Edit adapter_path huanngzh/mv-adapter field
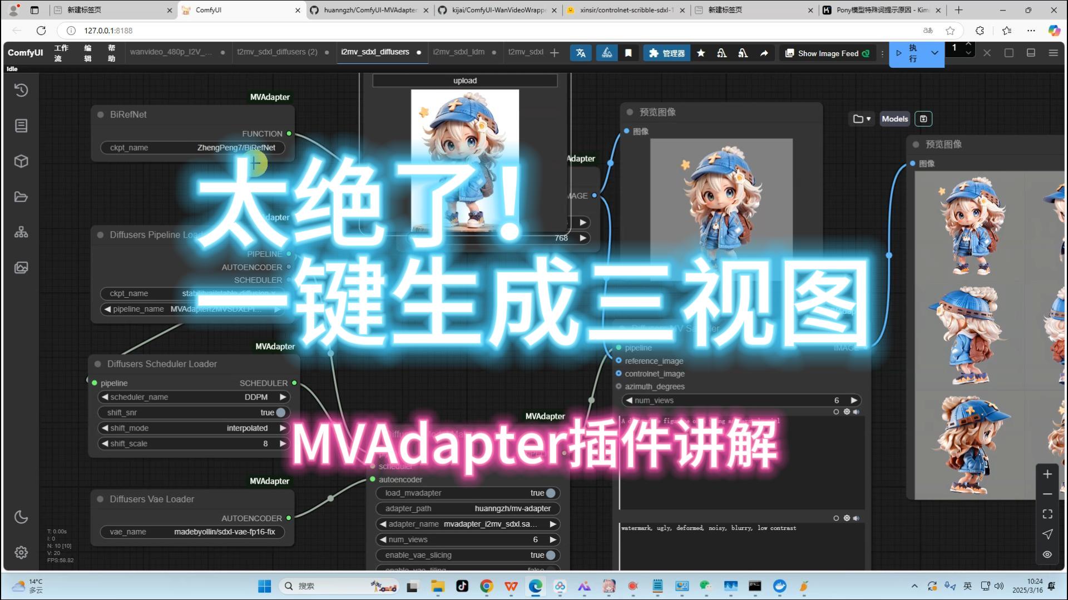This screenshot has width=1068, height=600. click(468, 509)
